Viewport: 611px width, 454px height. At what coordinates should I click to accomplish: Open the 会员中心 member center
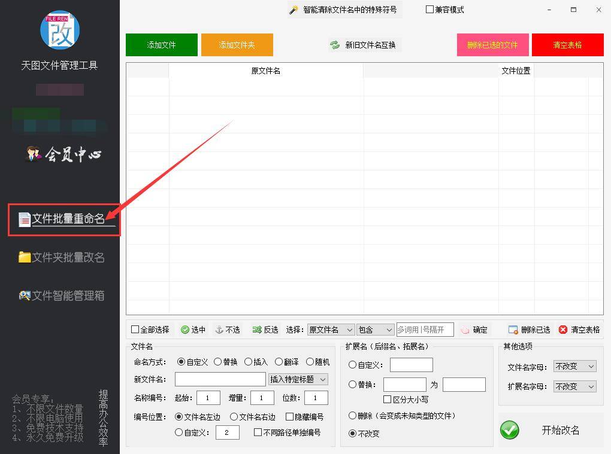(x=63, y=154)
